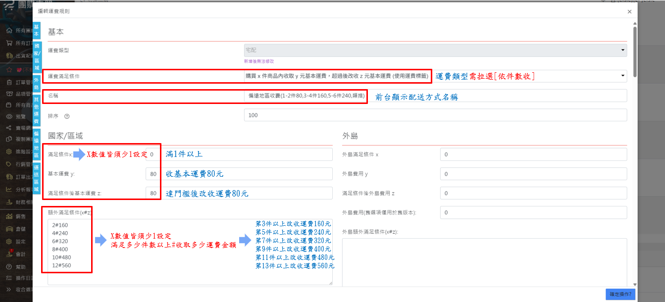The height and width of the screenshot is (302, 665).
Task: Click the help icon next to 排序
Action: (67, 116)
